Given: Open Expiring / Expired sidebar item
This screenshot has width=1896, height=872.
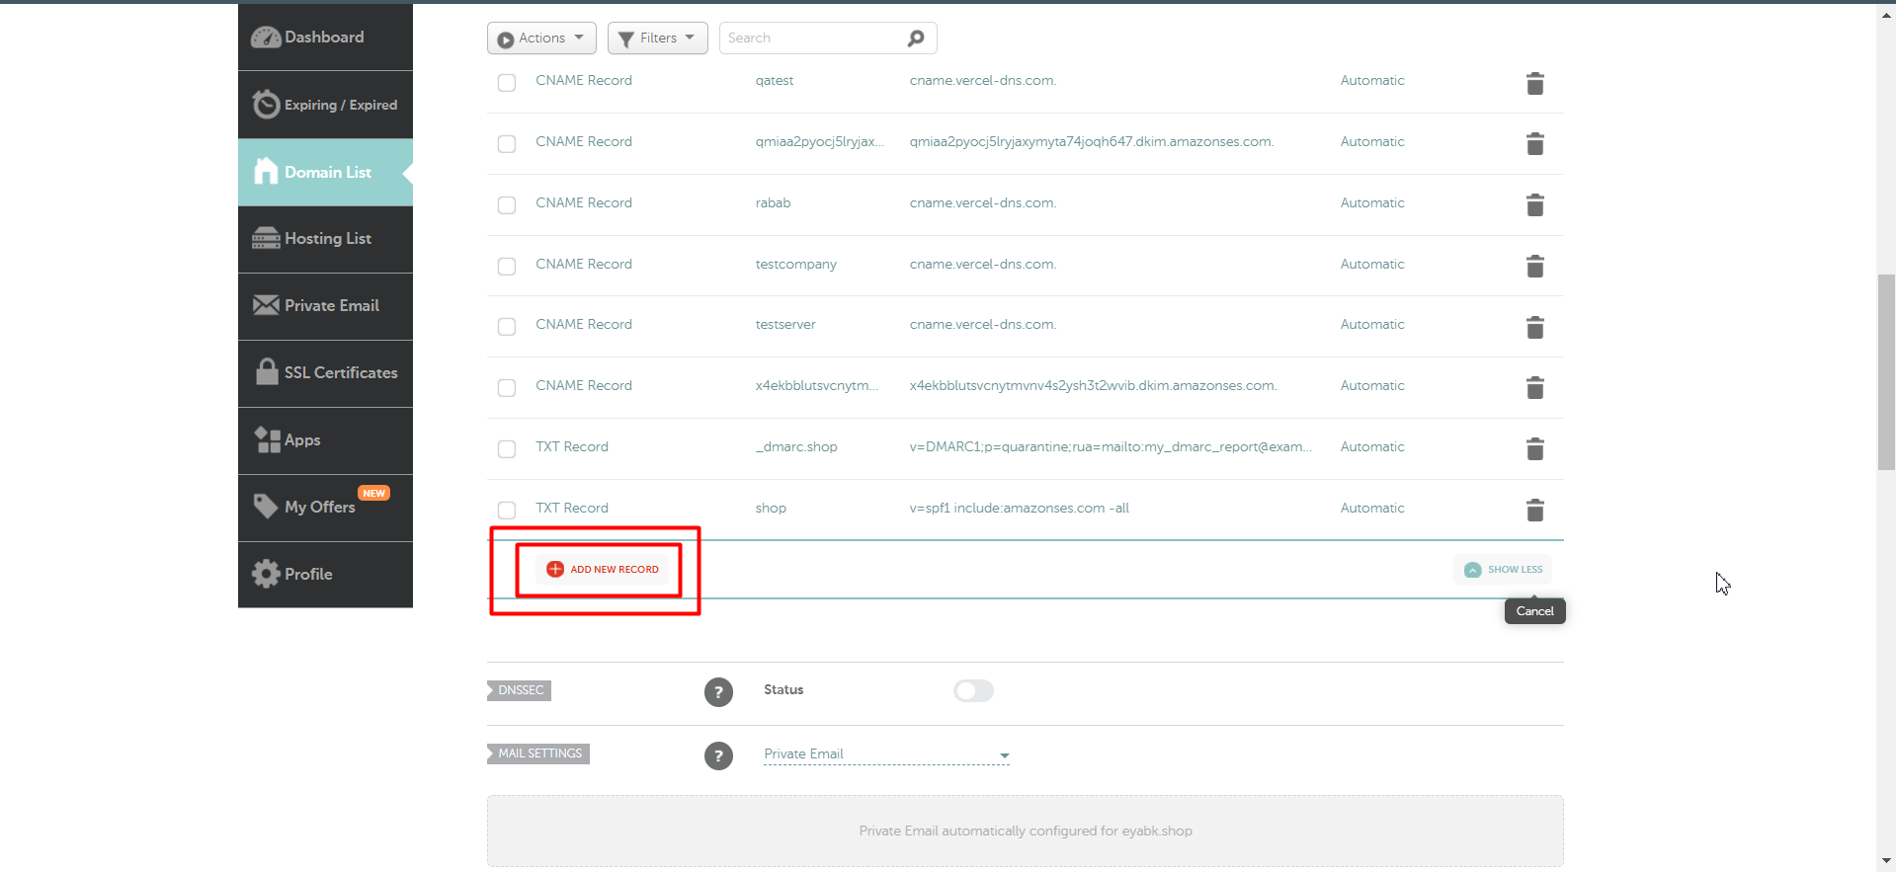Looking at the screenshot, I should point(325,105).
